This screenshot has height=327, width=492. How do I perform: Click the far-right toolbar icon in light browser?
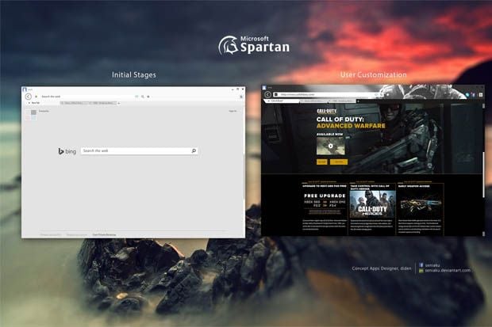click(x=241, y=97)
